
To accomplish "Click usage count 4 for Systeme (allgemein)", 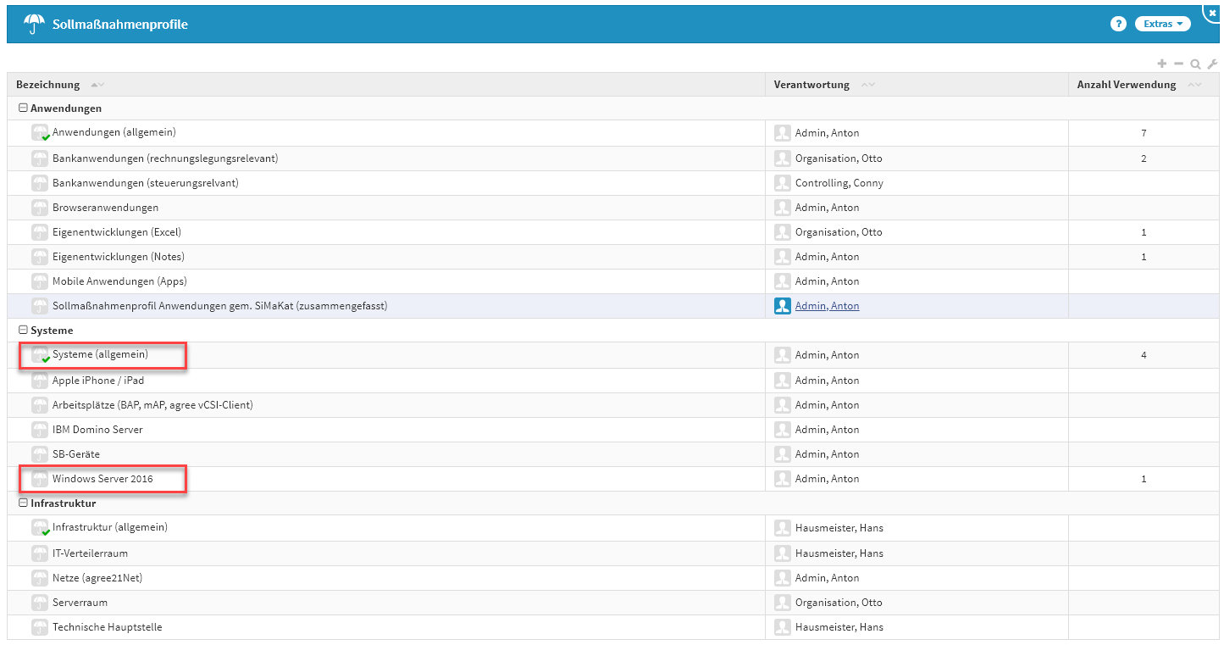I will pos(1144,355).
